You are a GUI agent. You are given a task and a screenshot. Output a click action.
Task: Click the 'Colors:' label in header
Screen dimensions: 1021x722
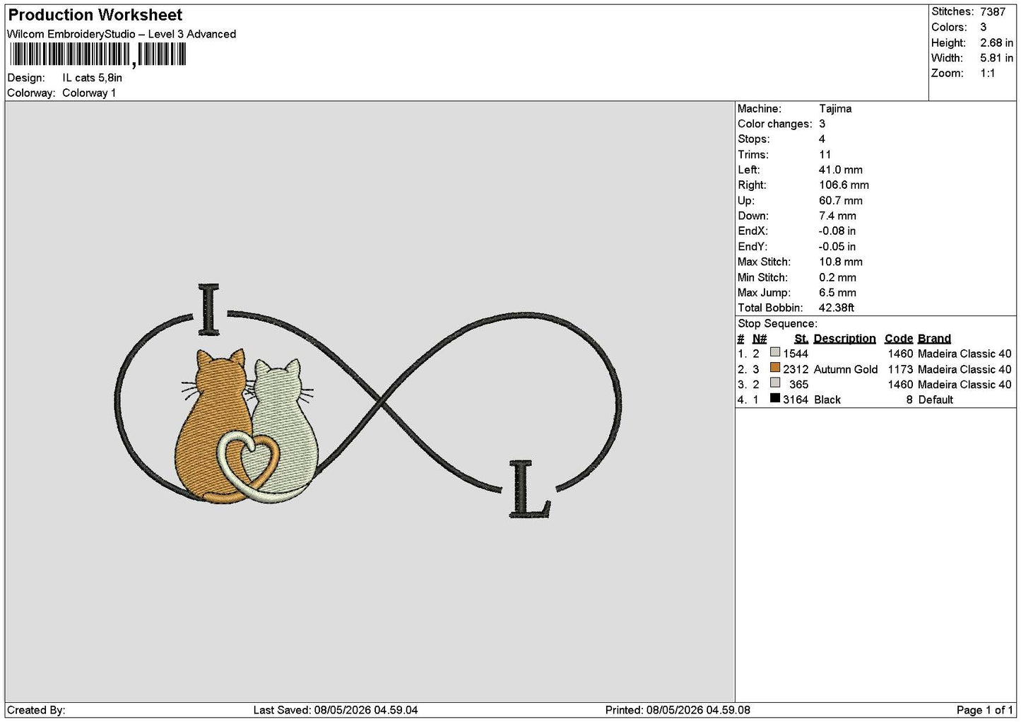pyautogui.click(x=949, y=27)
